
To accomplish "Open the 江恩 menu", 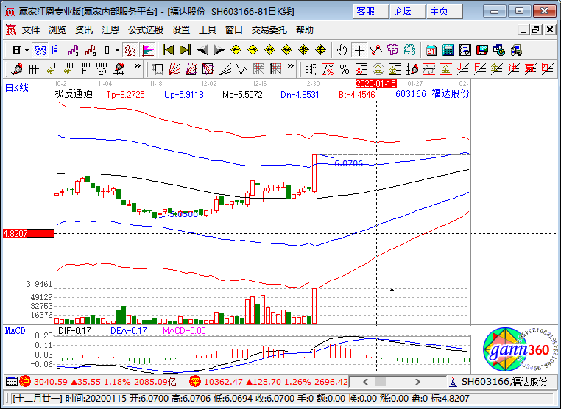I will (x=110, y=30).
